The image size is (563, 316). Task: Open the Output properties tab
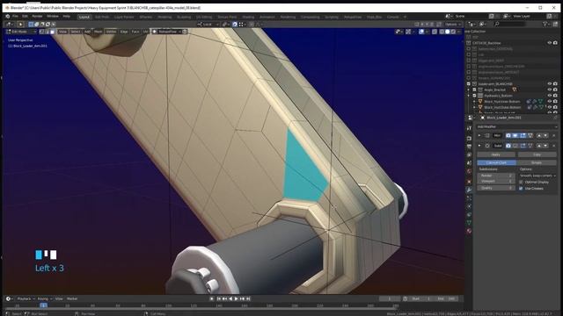pyautogui.click(x=469, y=147)
